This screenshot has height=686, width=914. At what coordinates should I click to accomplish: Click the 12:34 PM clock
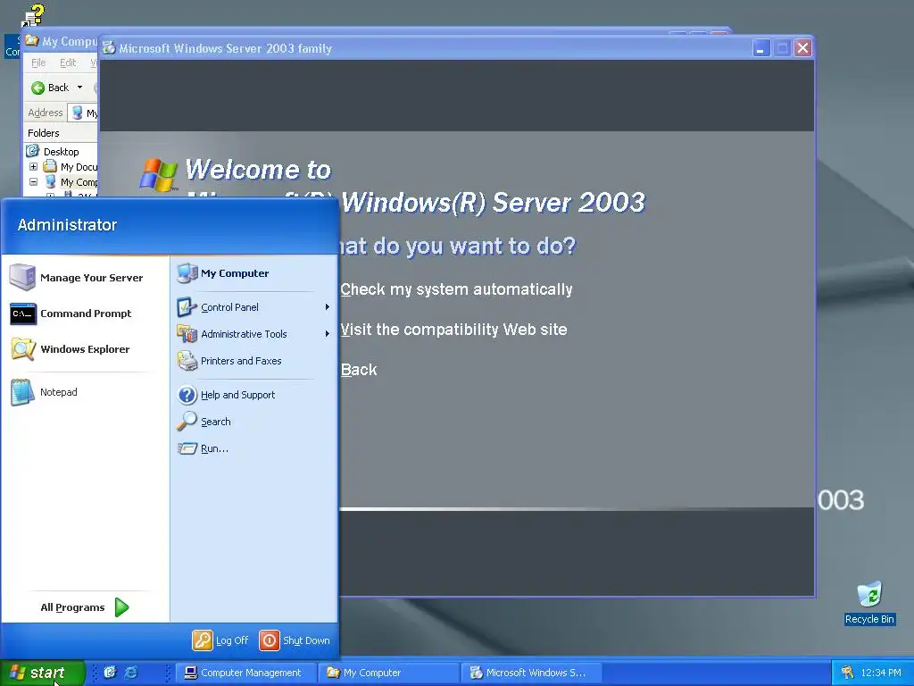click(x=880, y=673)
